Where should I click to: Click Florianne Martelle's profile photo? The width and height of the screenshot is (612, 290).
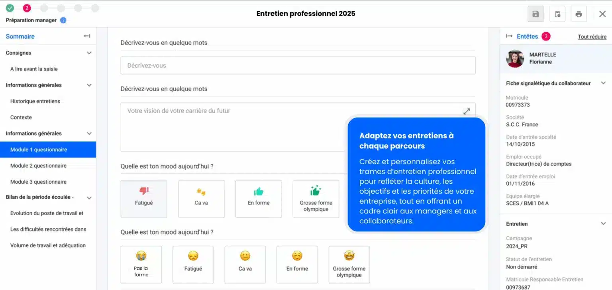tap(515, 59)
